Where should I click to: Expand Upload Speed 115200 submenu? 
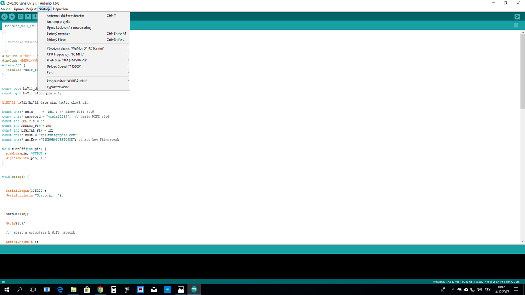point(84,66)
